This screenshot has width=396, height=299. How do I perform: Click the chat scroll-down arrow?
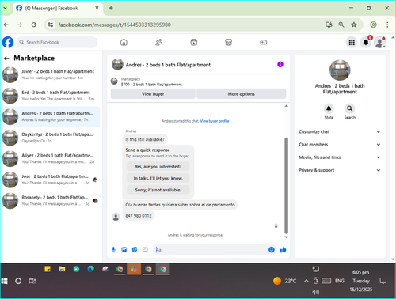click(x=286, y=237)
